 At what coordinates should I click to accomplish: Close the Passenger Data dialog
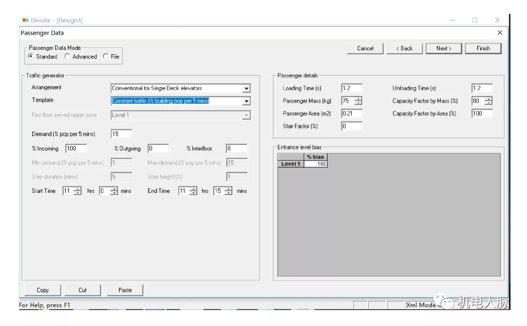pos(500,33)
